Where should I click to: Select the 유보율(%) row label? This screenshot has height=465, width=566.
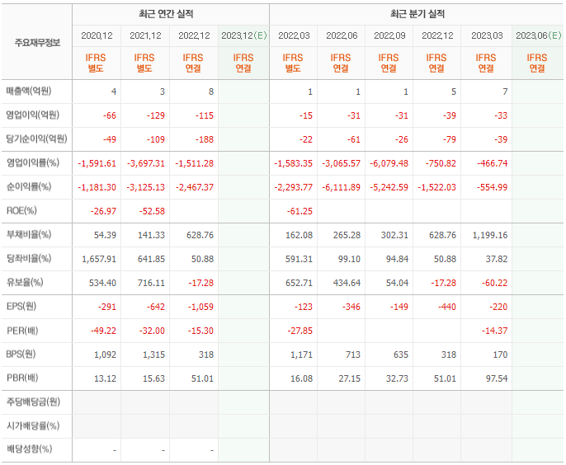[25, 283]
